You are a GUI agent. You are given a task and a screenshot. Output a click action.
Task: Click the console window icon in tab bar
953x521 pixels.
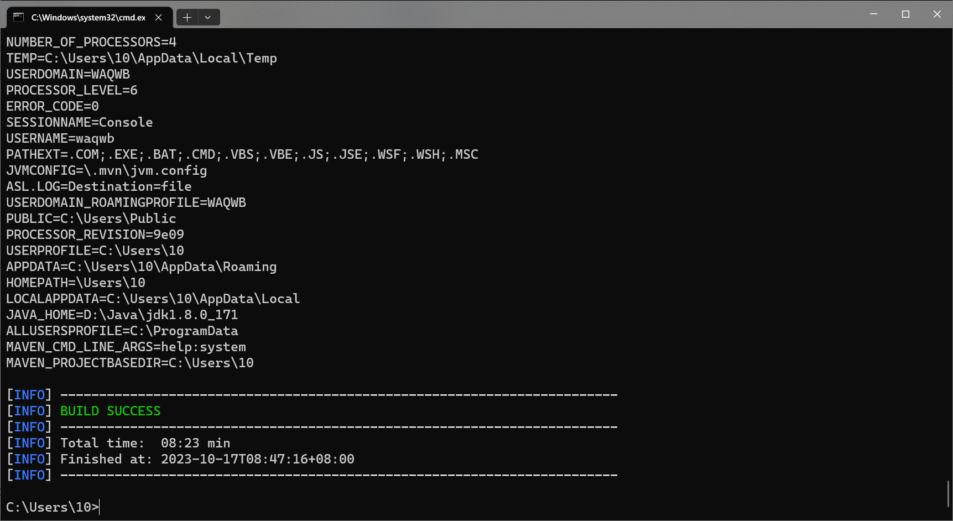(x=17, y=17)
